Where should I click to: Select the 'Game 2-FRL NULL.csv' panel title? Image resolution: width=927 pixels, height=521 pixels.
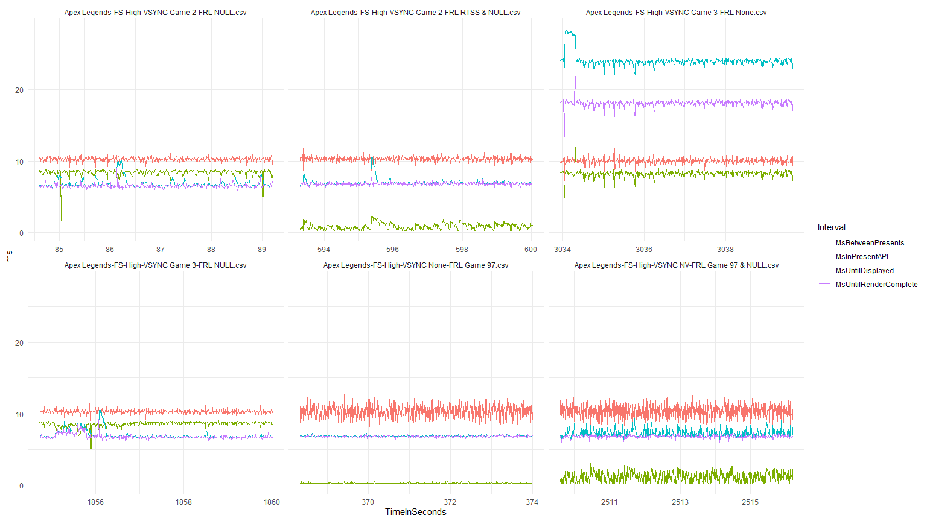coord(155,13)
